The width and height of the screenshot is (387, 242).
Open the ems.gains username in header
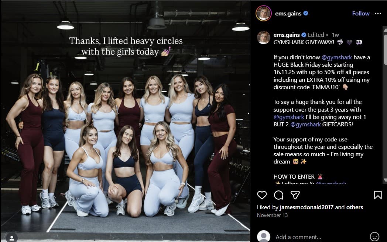click(x=288, y=14)
